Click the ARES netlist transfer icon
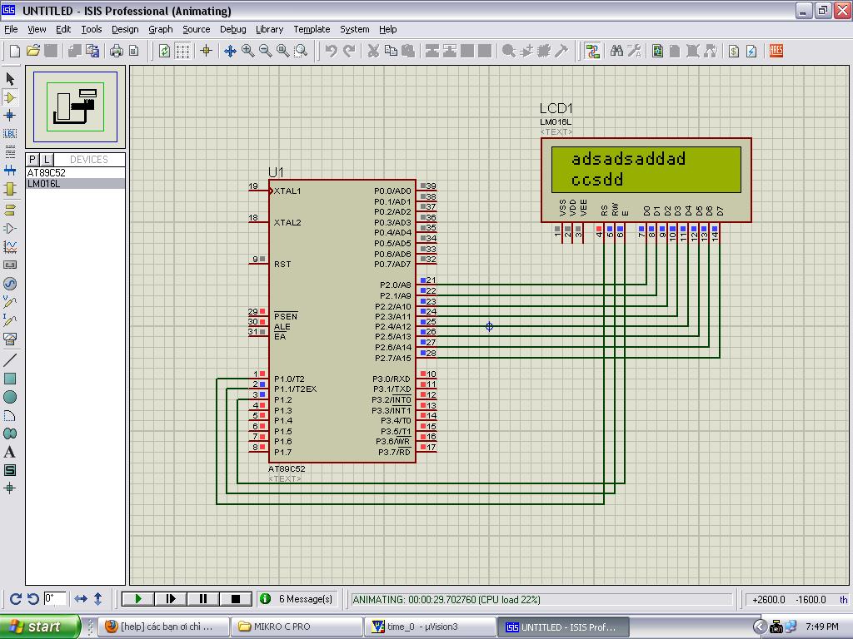This screenshot has height=639, width=853. point(776,51)
